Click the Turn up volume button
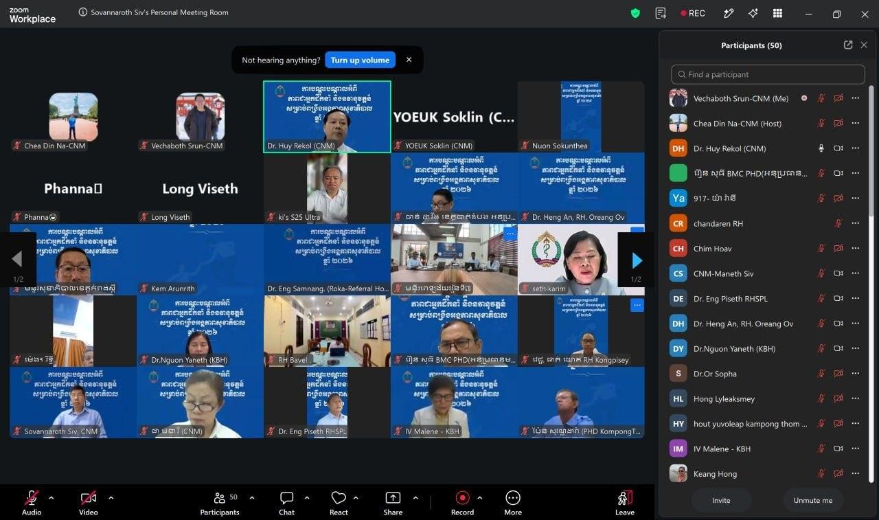Image resolution: width=879 pixels, height=520 pixels. 360,60
